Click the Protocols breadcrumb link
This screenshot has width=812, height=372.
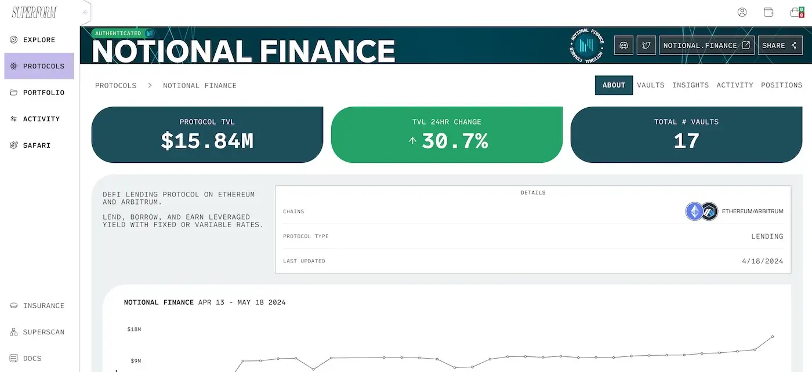point(116,86)
